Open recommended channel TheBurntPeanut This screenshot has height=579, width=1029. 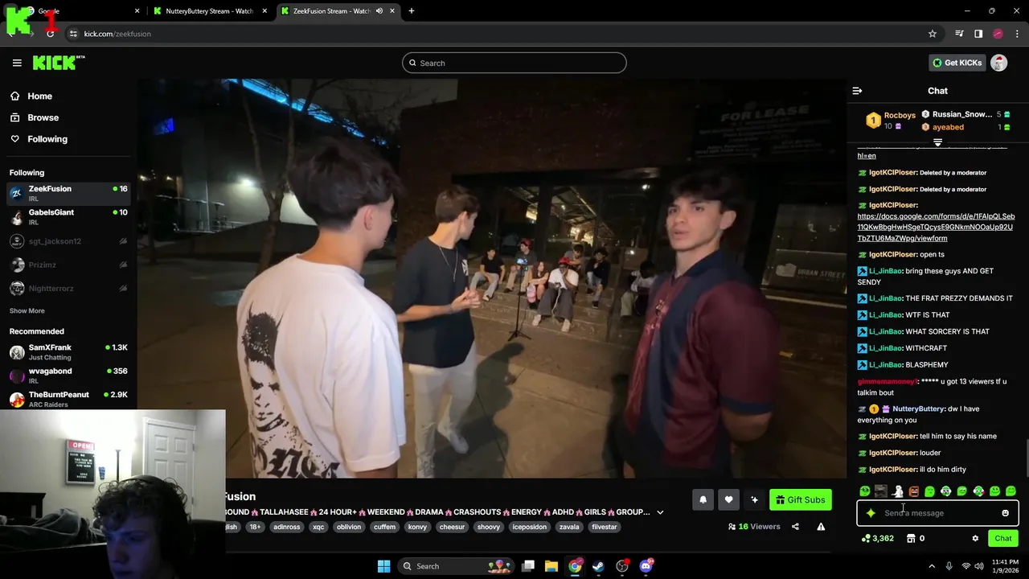point(68,399)
